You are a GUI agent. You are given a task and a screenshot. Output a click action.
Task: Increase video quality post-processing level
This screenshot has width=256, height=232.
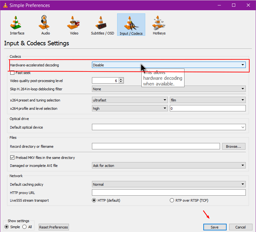pos(121,79)
